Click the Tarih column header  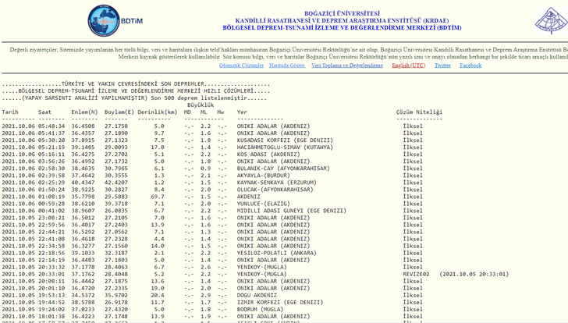(10, 112)
